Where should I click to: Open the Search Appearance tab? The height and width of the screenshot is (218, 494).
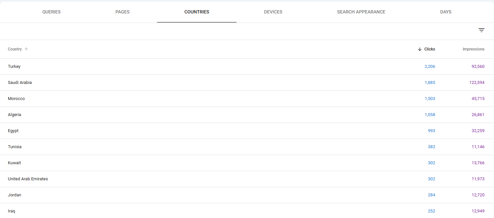tap(361, 12)
